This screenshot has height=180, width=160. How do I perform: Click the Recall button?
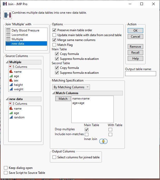click(135, 52)
